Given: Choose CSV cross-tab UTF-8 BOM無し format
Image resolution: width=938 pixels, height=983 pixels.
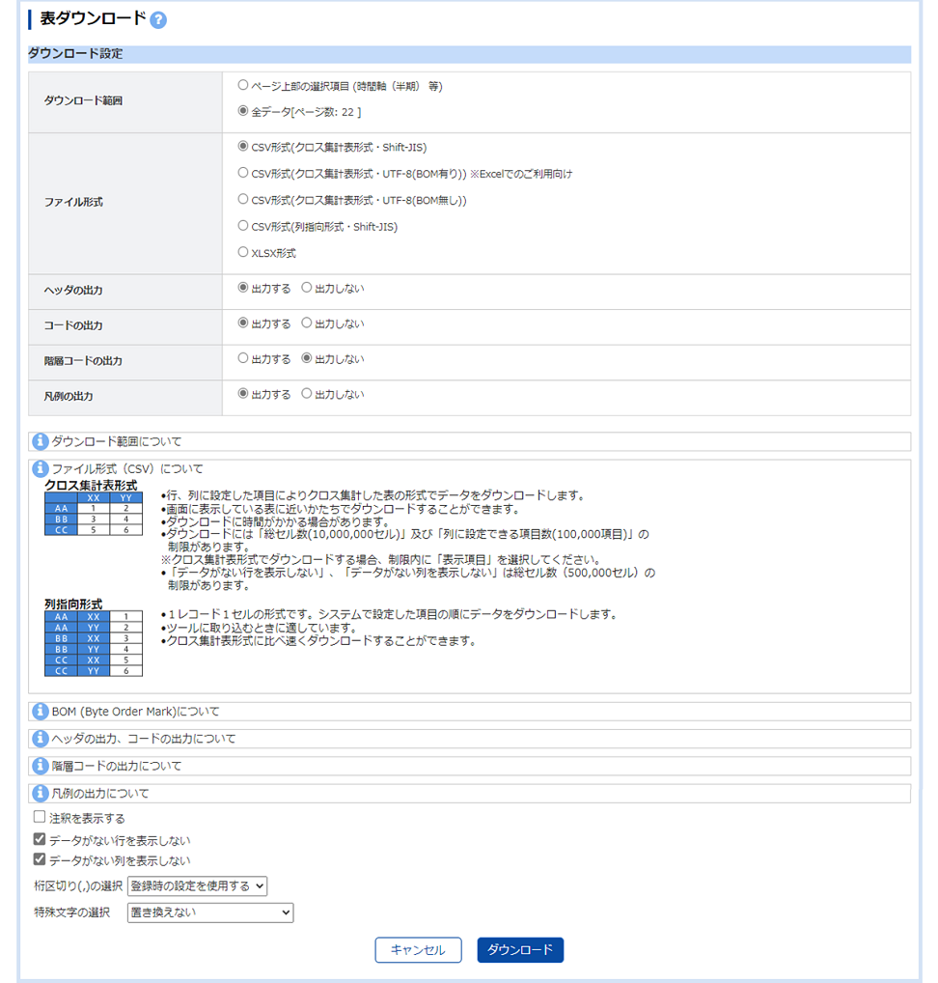Looking at the screenshot, I should coord(243,199).
